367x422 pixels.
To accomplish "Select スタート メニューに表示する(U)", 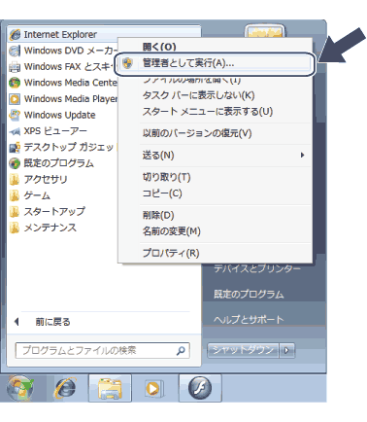I will [x=208, y=112].
